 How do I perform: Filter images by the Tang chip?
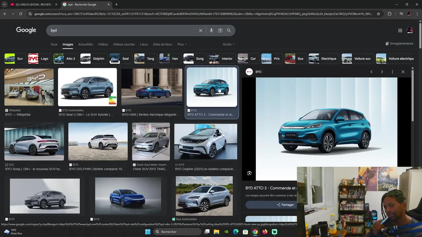point(145,59)
